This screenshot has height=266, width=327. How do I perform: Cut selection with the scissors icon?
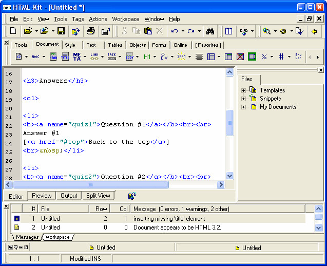(125, 31)
